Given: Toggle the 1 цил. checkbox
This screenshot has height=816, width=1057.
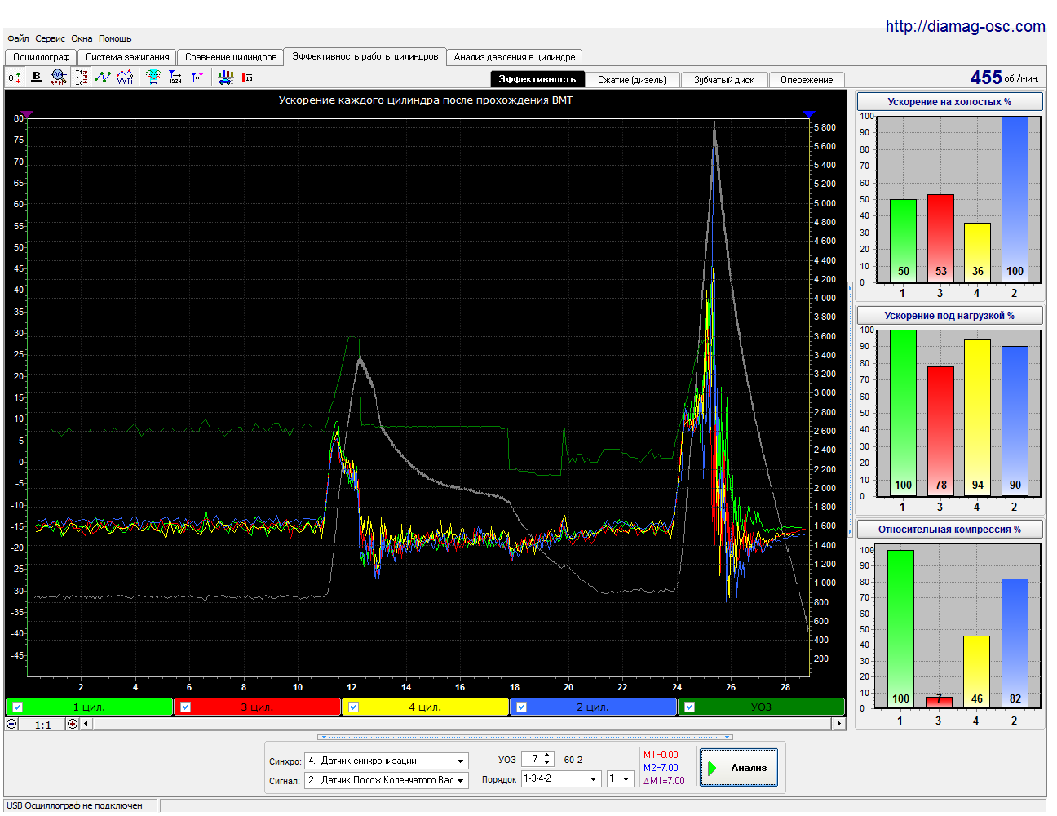Looking at the screenshot, I should 18,707.
